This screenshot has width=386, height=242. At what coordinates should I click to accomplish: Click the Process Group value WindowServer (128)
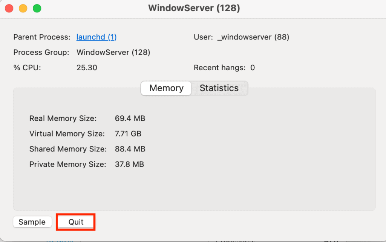click(113, 53)
